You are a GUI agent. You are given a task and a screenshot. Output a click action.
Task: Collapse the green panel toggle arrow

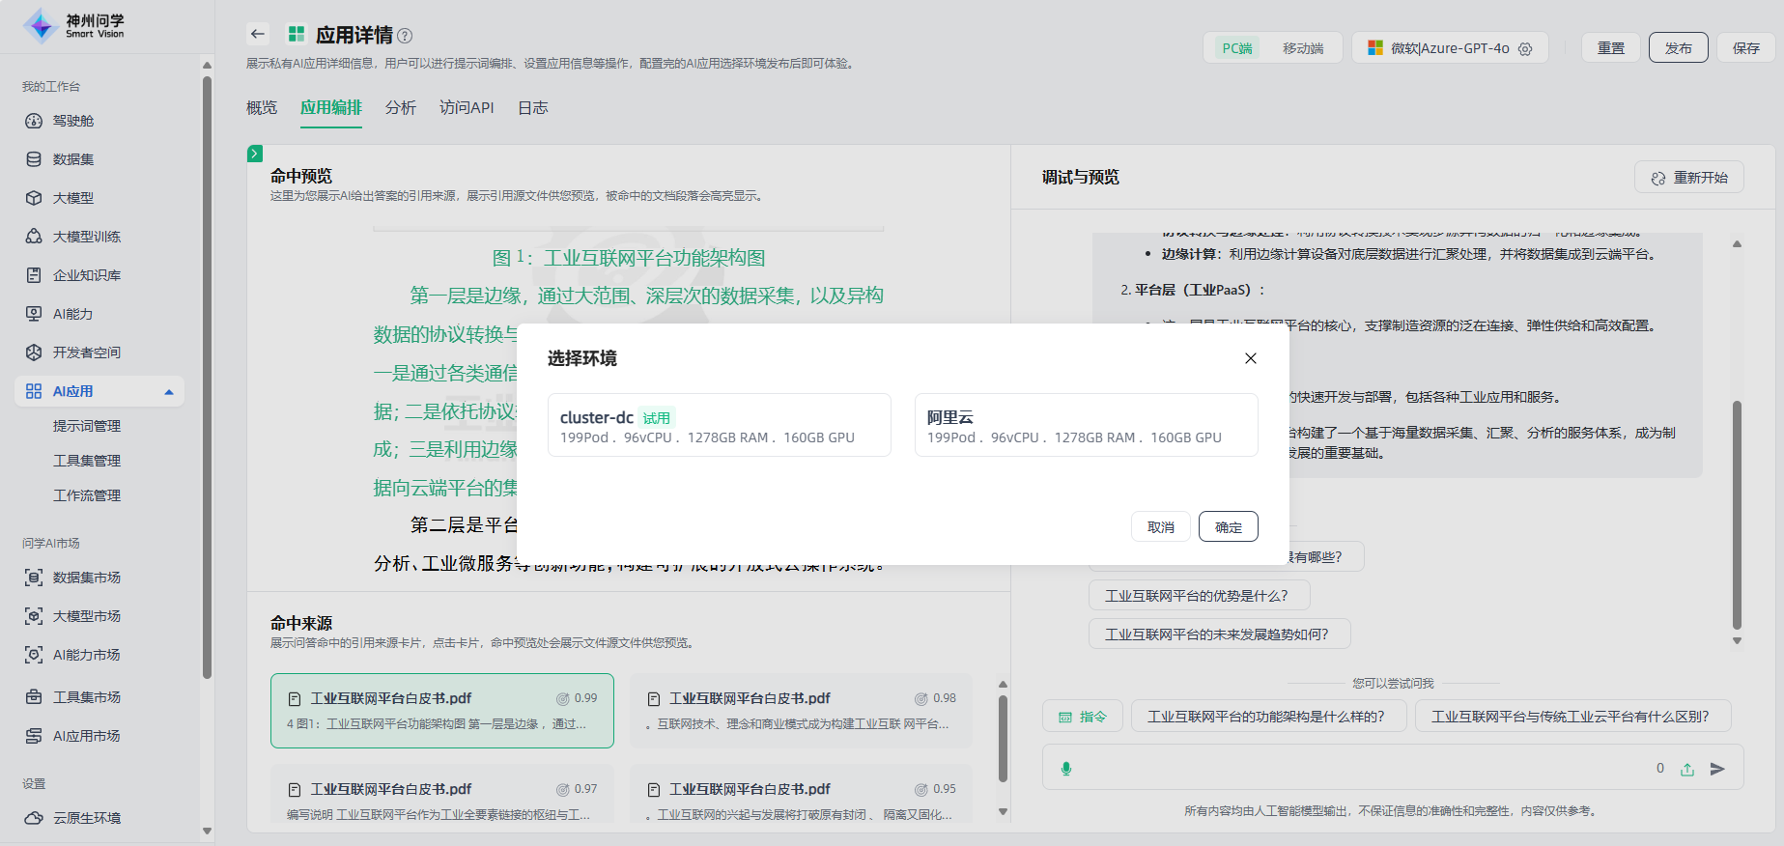coord(255,154)
